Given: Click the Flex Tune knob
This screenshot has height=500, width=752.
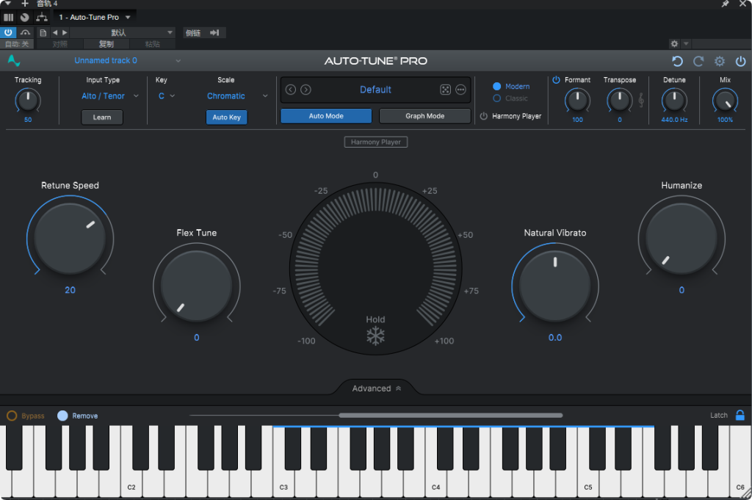Looking at the screenshot, I should [x=197, y=286].
